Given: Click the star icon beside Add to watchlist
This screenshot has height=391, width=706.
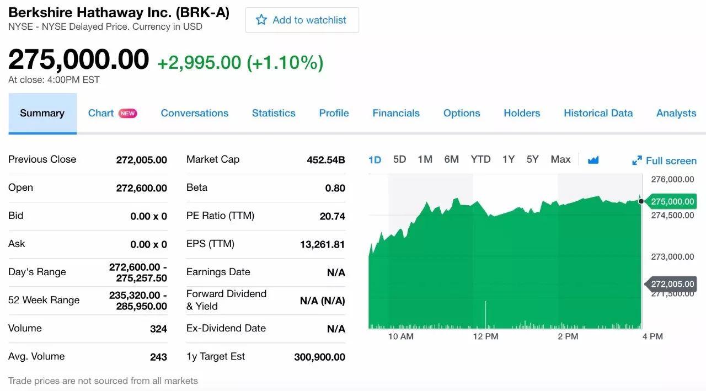Looking at the screenshot, I should tap(261, 20).
